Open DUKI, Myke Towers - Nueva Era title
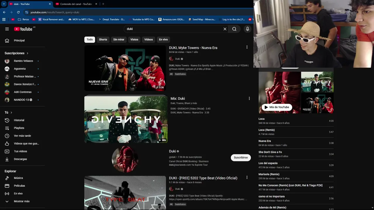The image size is (374, 210). [193, 48]
